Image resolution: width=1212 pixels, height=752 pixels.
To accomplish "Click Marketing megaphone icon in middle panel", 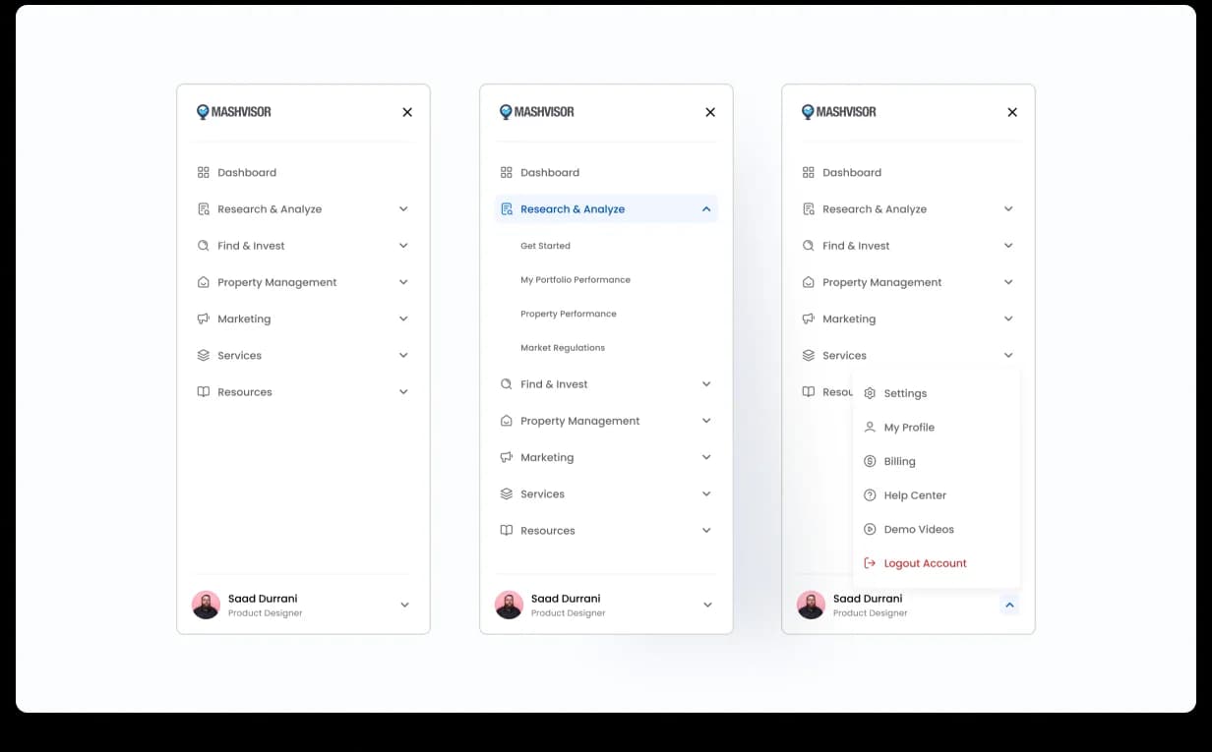I will [x=507, y=457].
